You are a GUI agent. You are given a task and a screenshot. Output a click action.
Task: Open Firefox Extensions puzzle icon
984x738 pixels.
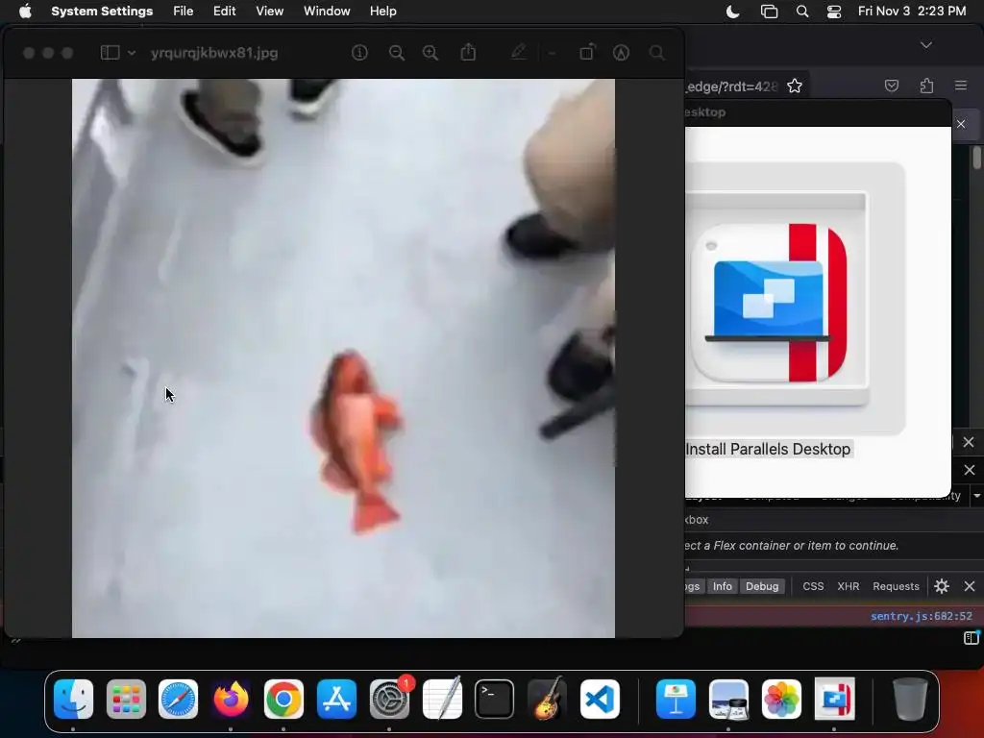(x=927, y=86)
